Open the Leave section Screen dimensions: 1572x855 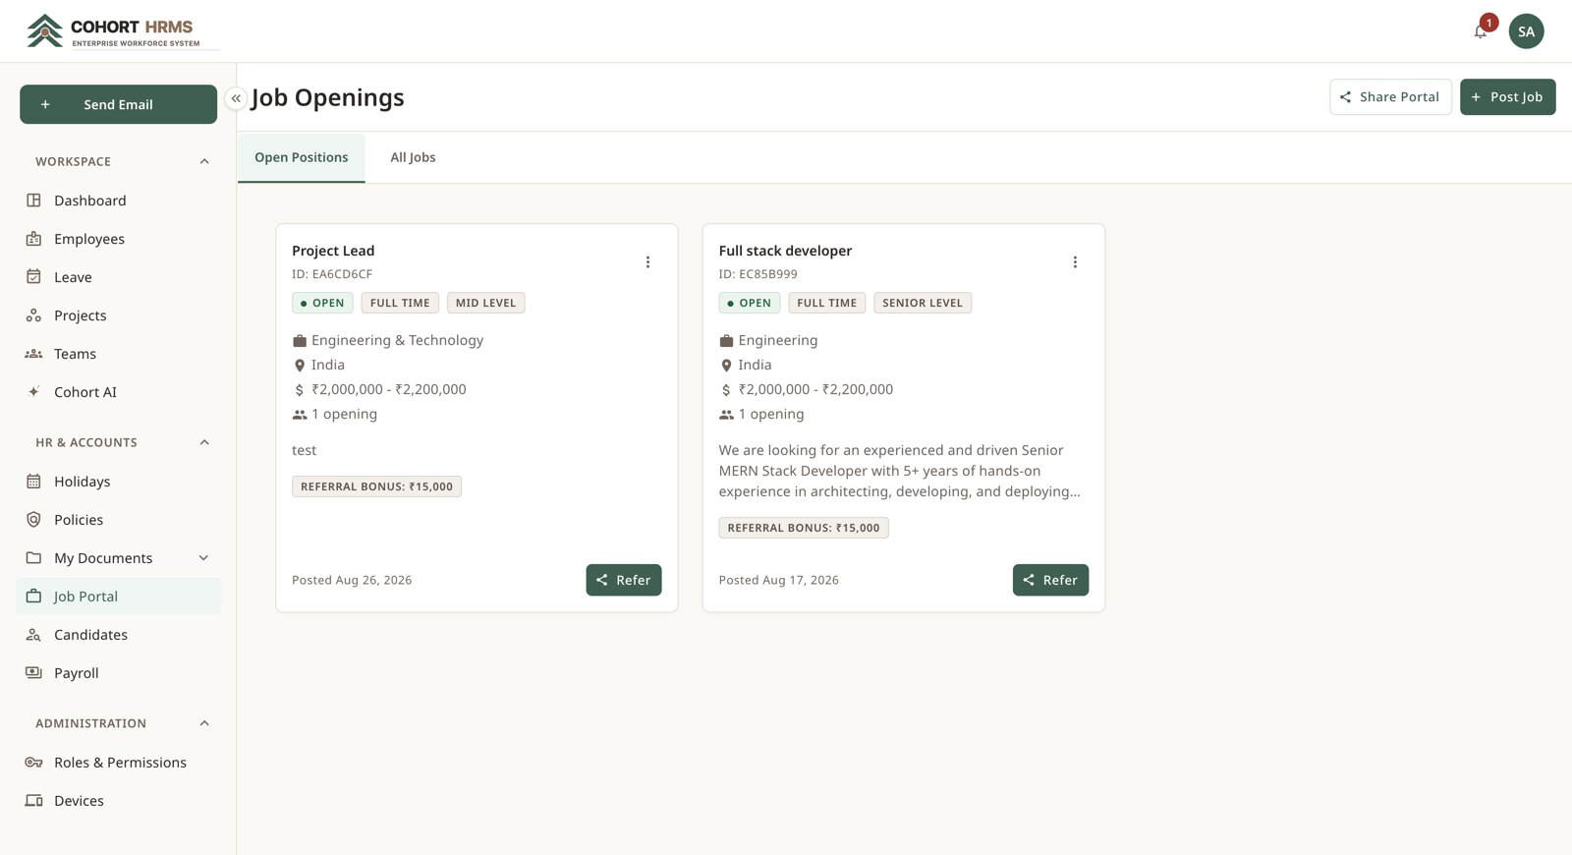(x=118, y=277)
